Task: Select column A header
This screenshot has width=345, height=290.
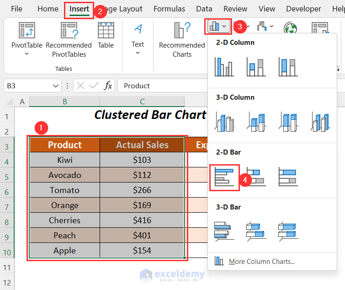Action: pos(22,102)
